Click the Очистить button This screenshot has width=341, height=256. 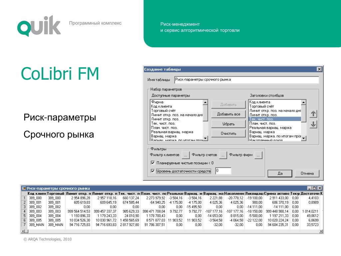pyautogui.click(x=228, y=133)
